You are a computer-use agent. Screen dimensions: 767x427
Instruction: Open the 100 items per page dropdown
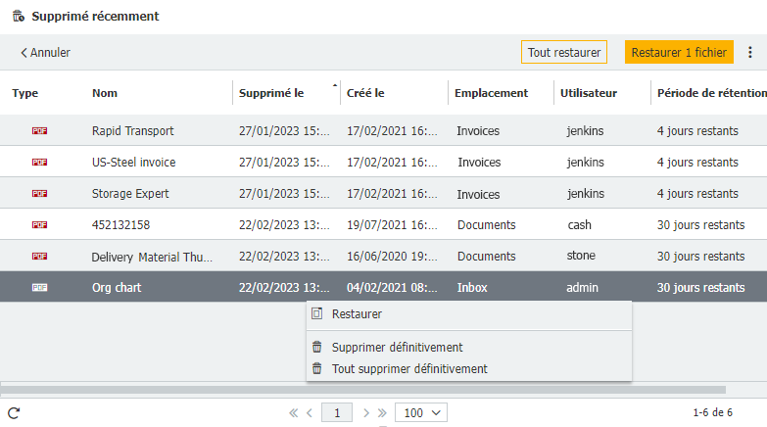[x=420, y=413]
